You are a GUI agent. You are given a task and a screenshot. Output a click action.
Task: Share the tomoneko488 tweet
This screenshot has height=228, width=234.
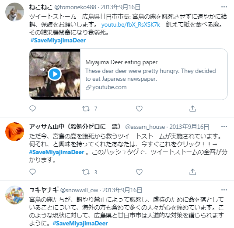pos(192,108)
